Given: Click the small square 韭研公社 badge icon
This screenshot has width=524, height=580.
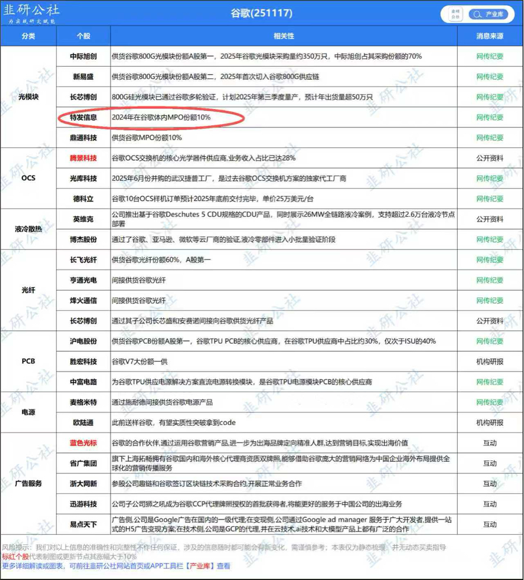Looking at the screenshot, I should pos(455,14).
